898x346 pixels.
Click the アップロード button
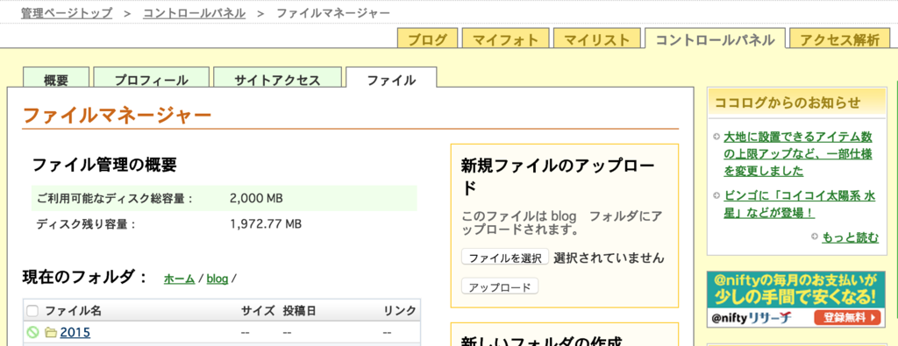pos(500,286)
